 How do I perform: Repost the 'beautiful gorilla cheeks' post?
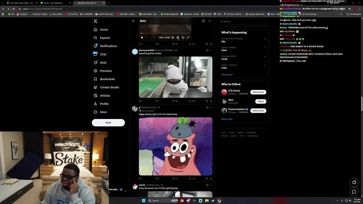tap(157, 101)
